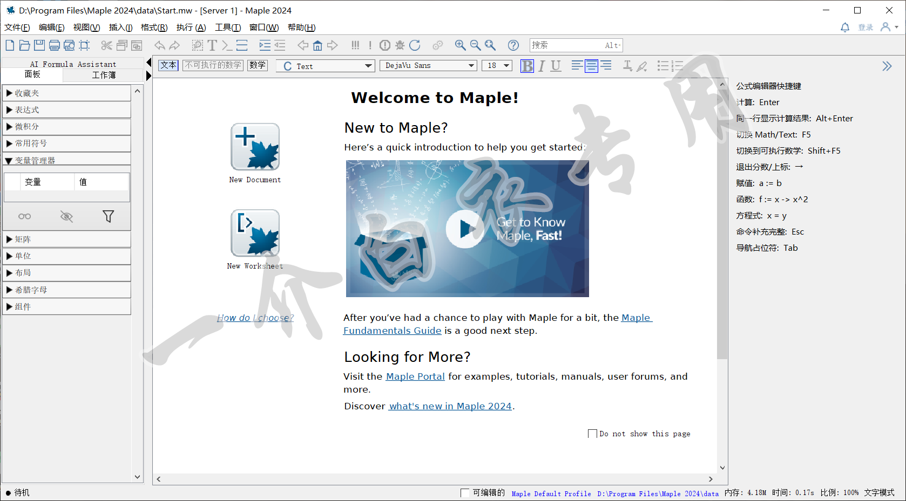Image resolution: width=906 pixels, height=501 pixels.
Task: Collapse the right shortcuts panel with double chevron
Action: coord(887,66)
